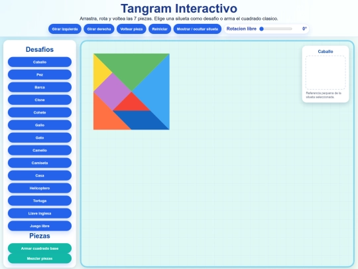Viewport: 358px width, 269px height.
Task: Open the Barca challenge
Action: click(40, 87)
